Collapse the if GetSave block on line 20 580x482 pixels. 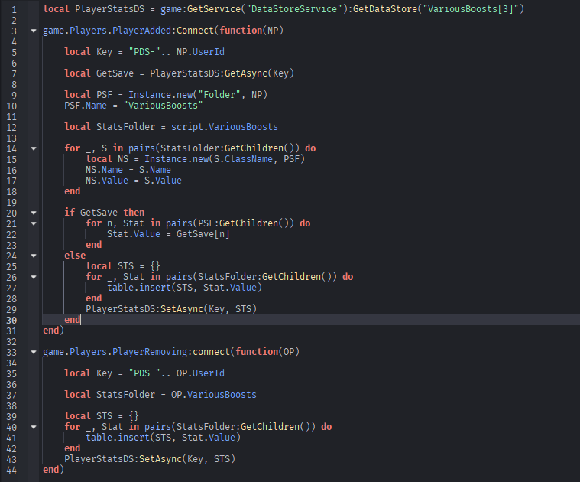coord(34,213)
